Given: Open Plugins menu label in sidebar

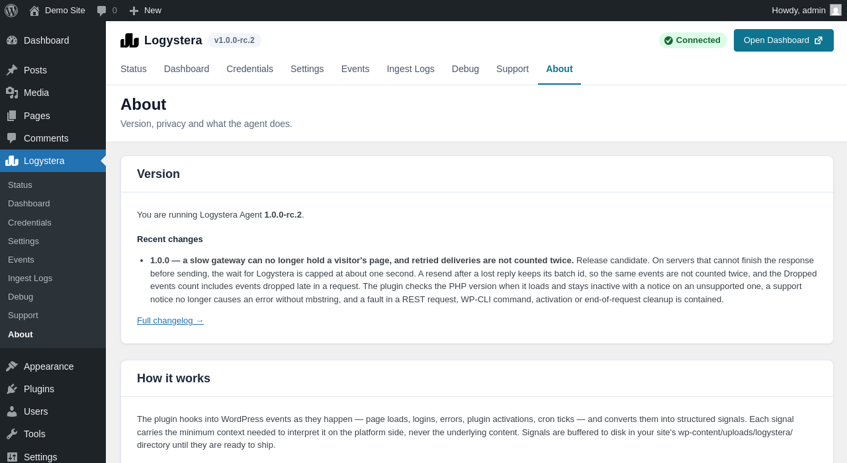Looking at the screenshot, I should click(39, 389).
